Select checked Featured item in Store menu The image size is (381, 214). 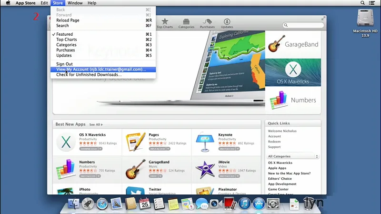[x=103, y=34]
